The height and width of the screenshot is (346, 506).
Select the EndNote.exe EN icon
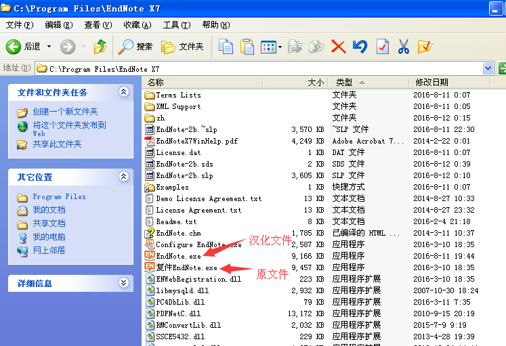(150, 256)
